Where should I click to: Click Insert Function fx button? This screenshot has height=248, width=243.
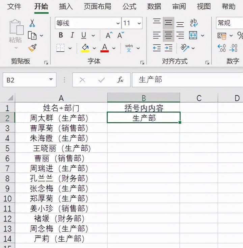[x=120, y=80]
